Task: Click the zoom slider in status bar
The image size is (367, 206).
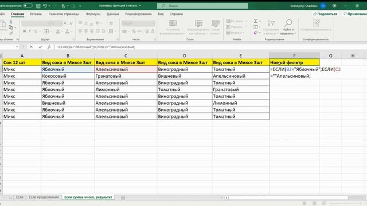Action: point(346,204)
